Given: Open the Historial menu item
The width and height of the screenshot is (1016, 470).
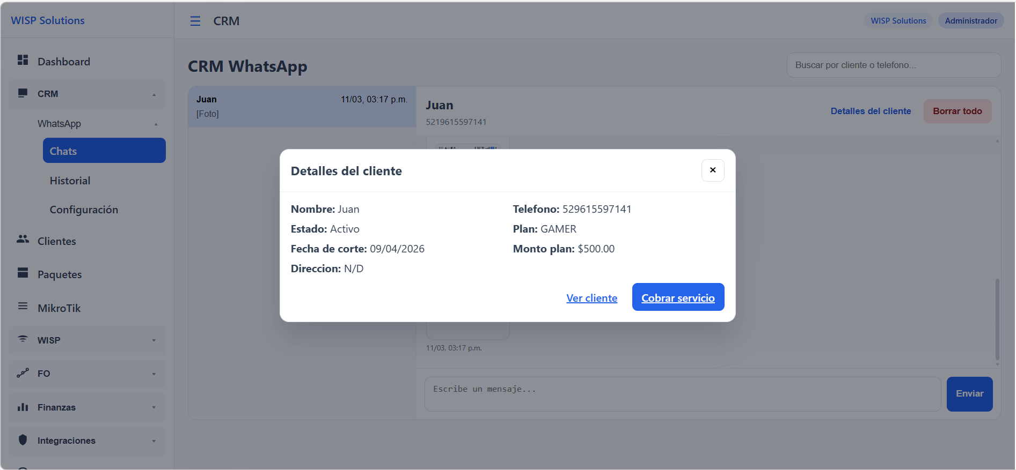Looking at the screenshot, I should point(70,181).
